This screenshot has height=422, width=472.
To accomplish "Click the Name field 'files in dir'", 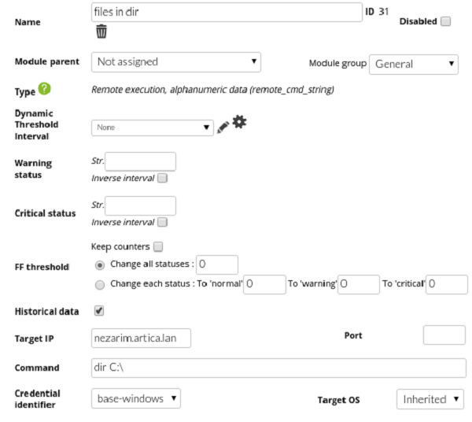I will click(227, 12).
